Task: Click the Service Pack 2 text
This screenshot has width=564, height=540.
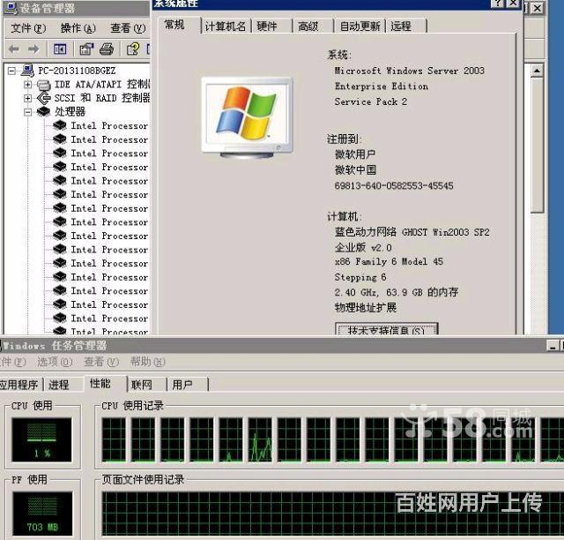Action: [370, 101]
